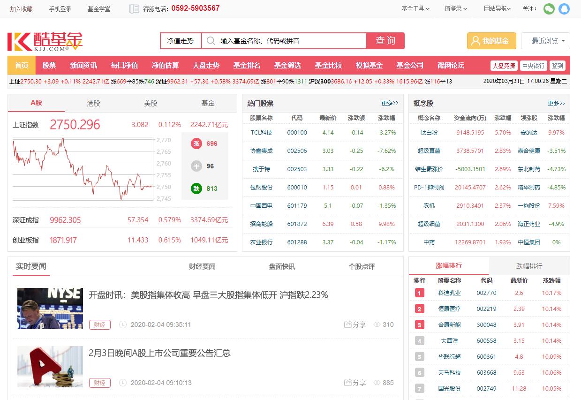
Task: Switch to the 跌幅排行 tab
Action: click(529, 266)
